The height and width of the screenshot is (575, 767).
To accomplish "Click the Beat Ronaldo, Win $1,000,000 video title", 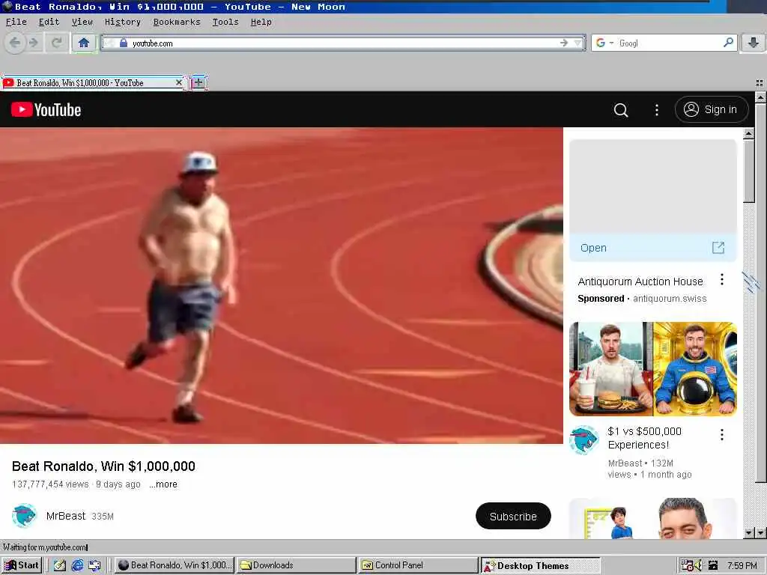I will point(103,466).
